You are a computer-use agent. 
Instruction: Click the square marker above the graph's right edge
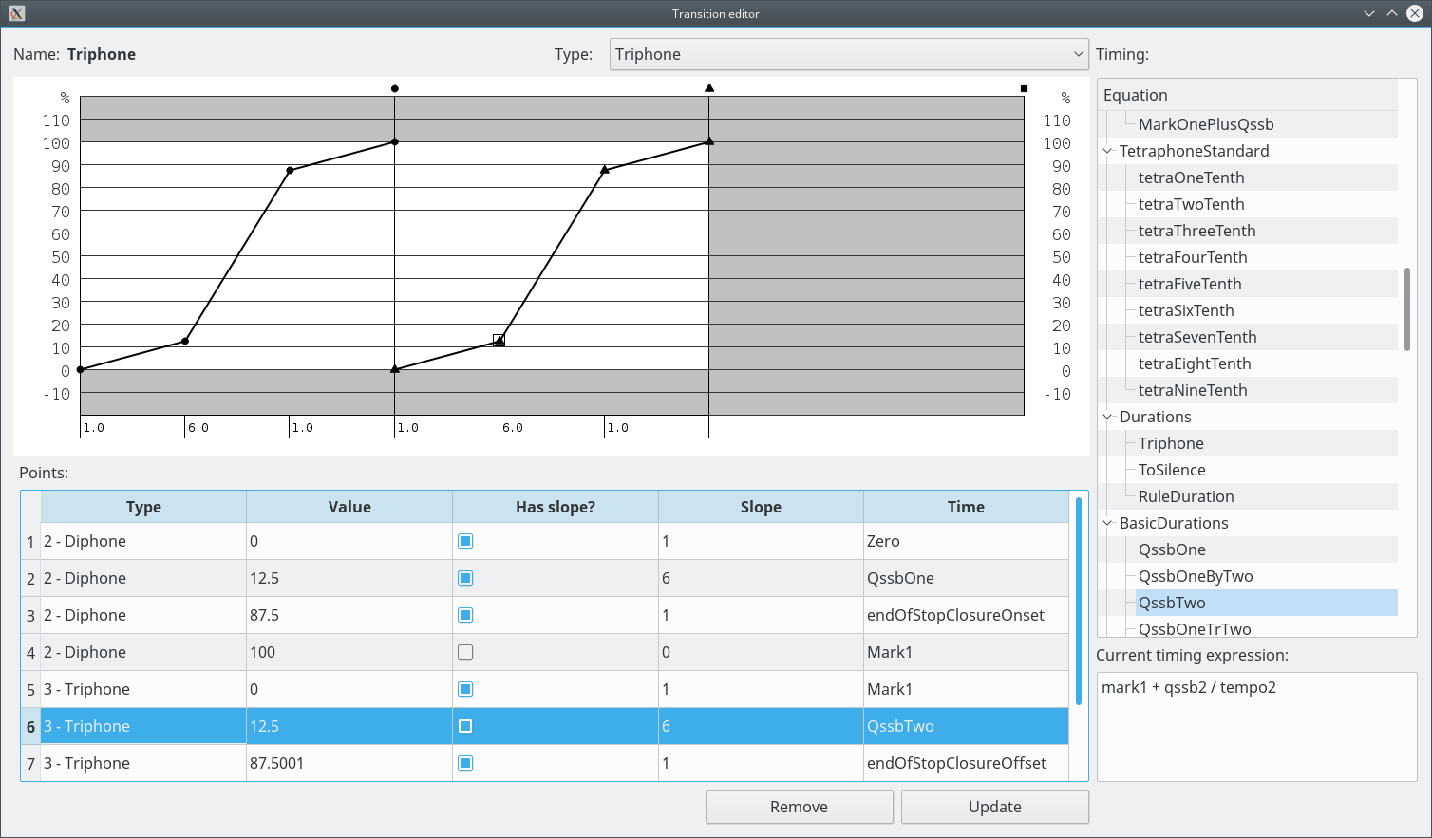coord(1024,88)
